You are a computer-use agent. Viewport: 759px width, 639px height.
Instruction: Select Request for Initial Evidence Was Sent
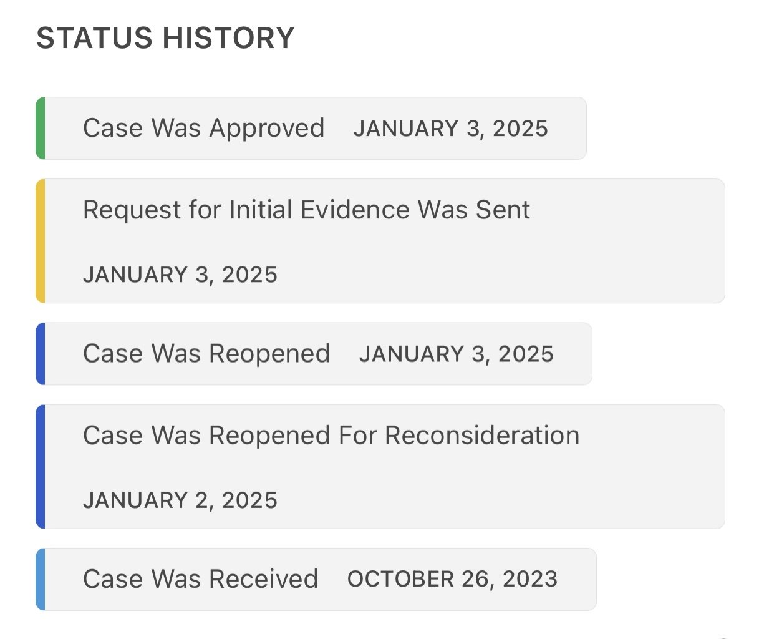pos(306,210)
